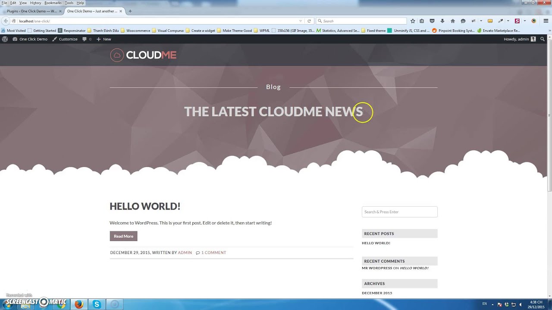
Task: Open a new browser tab with plus
Action: (130, 11)
